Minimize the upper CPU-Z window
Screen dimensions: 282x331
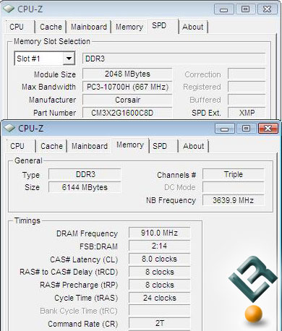point(223,9)
